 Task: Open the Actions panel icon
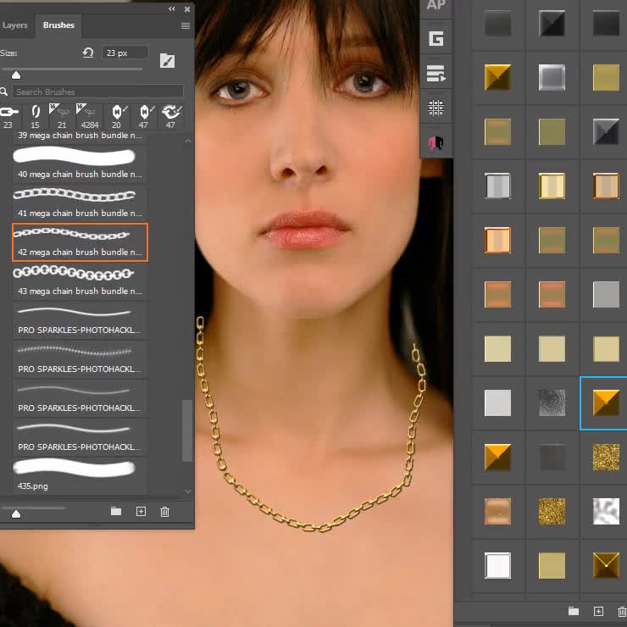click(x=436, y=74)
